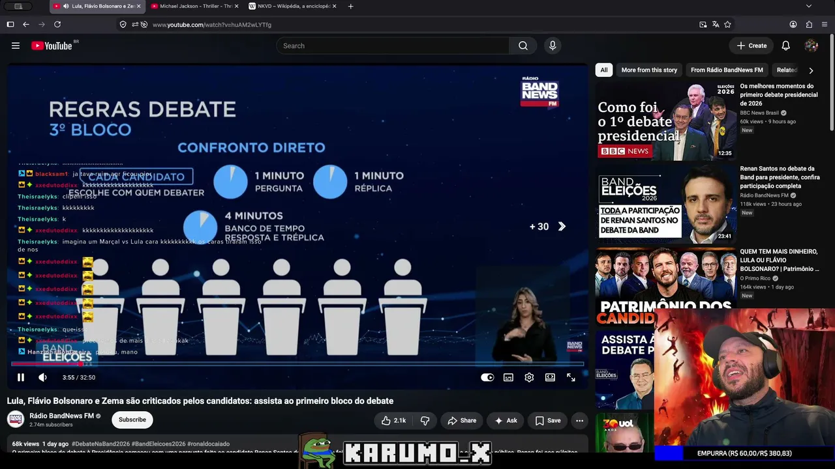Reload the current YouTube page
The width and height of the screenshot is (835, 469).
pyautogui.click(x=57, y=25)
